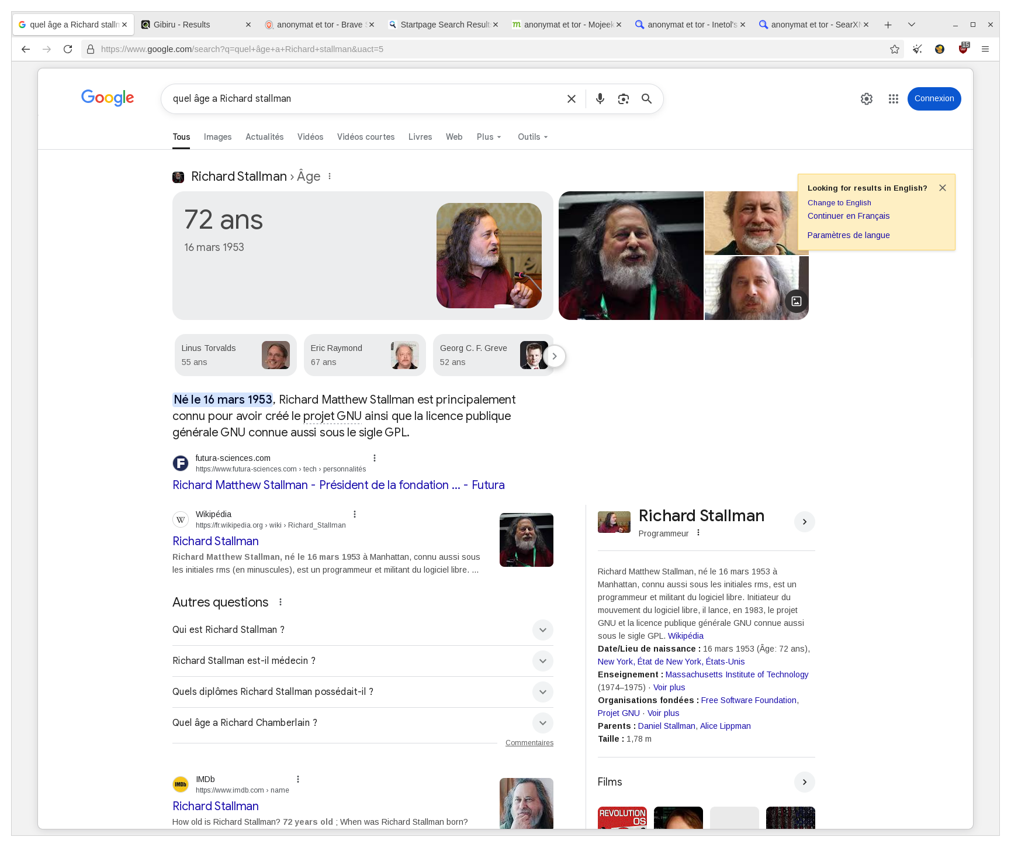Click the Connexion sign-in button
The height and width of the screenshot is (847, 1011).
933,99
